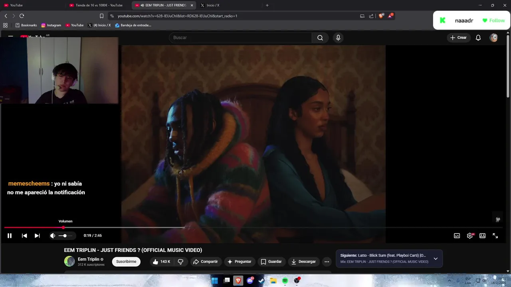The height and width of the screenshot is (287, 511).
Task: Open the Eem Triplin channel name link
Action: click(x=88, y=259)
